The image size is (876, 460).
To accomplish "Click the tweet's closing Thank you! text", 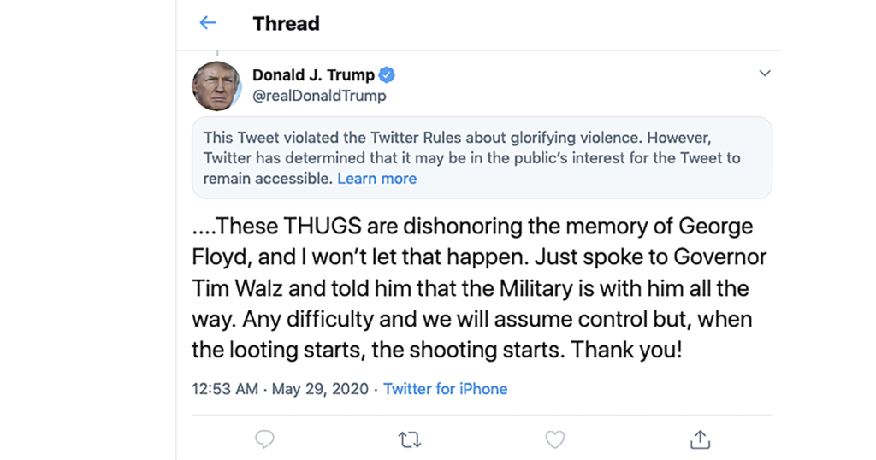I will pyautogui.click(x=626, y=351).
